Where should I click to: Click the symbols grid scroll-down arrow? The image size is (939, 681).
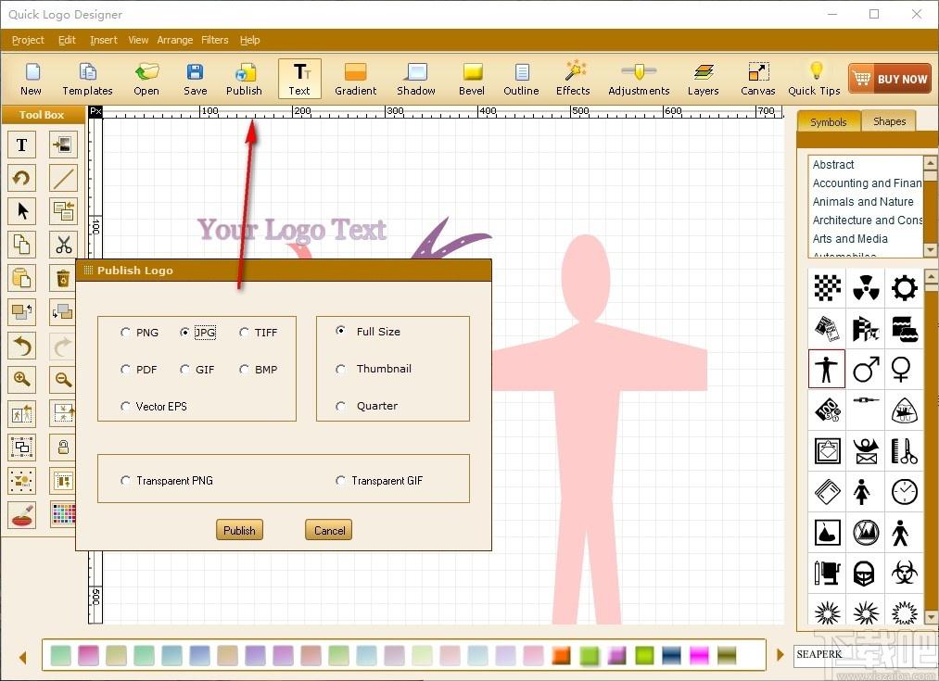[x=931, y=616]
